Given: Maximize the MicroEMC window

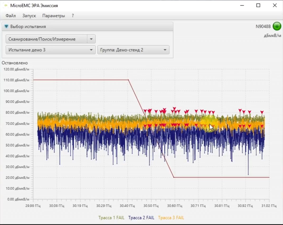Looking at the screenshot, I should pos(258,6).
